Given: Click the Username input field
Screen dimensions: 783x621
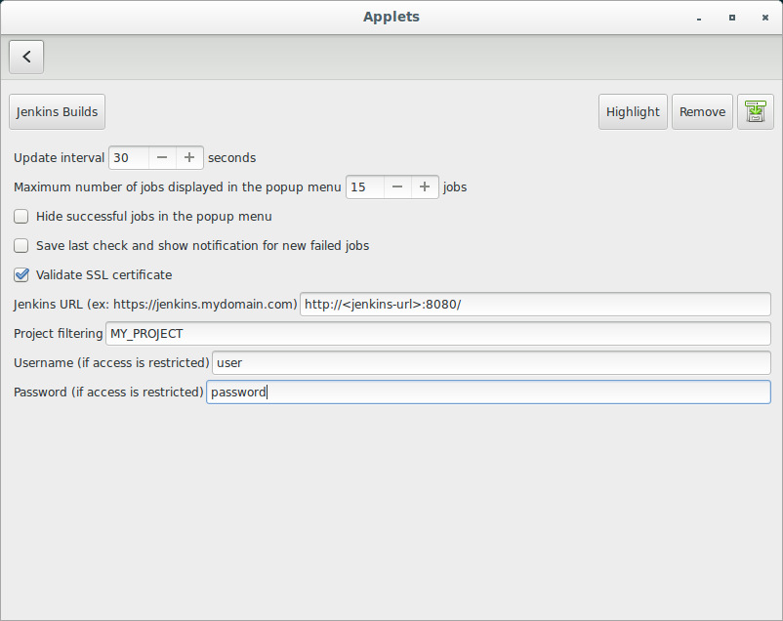Looking at the screenshot, I should tap(491, 362).
